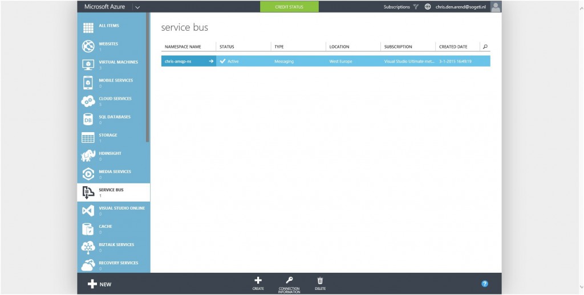Open BizTalk Services icon
The width and height of the screenshot is (584, 295).
pos(88,247)
